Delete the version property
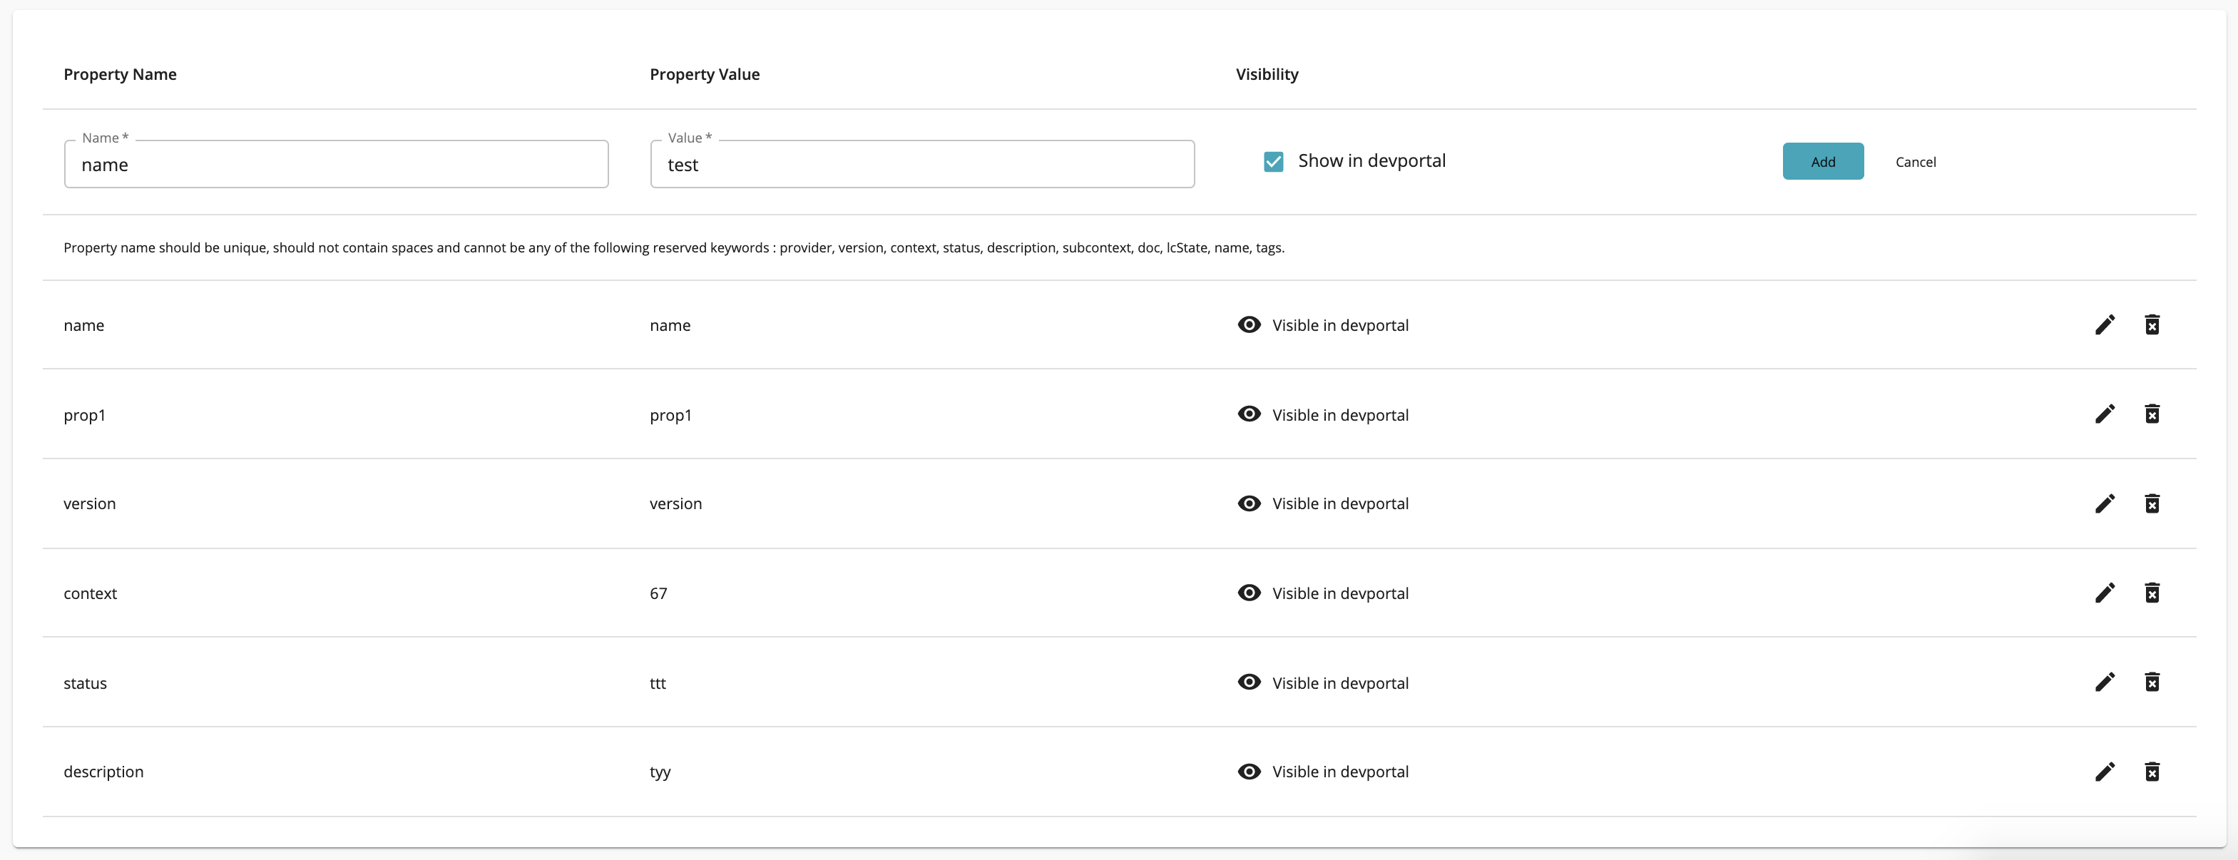This screenshot has width=2238, height=860. click(x=2153, y=504)
